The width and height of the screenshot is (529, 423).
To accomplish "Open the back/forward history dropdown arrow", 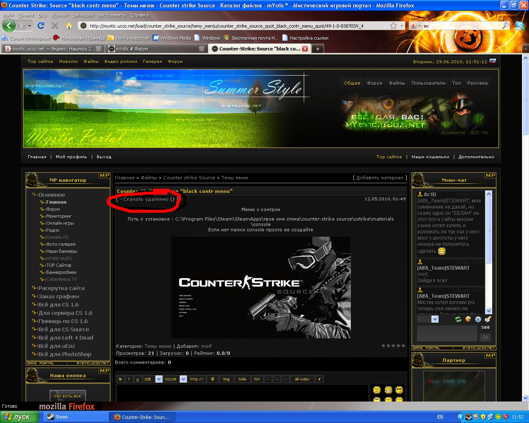I will click(x=29, y=26).
